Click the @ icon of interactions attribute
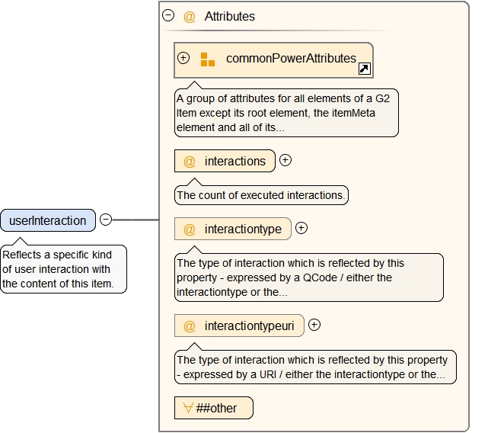Image resolution: width=488 pixels, height=433 pixels. [x=189, y=162]
